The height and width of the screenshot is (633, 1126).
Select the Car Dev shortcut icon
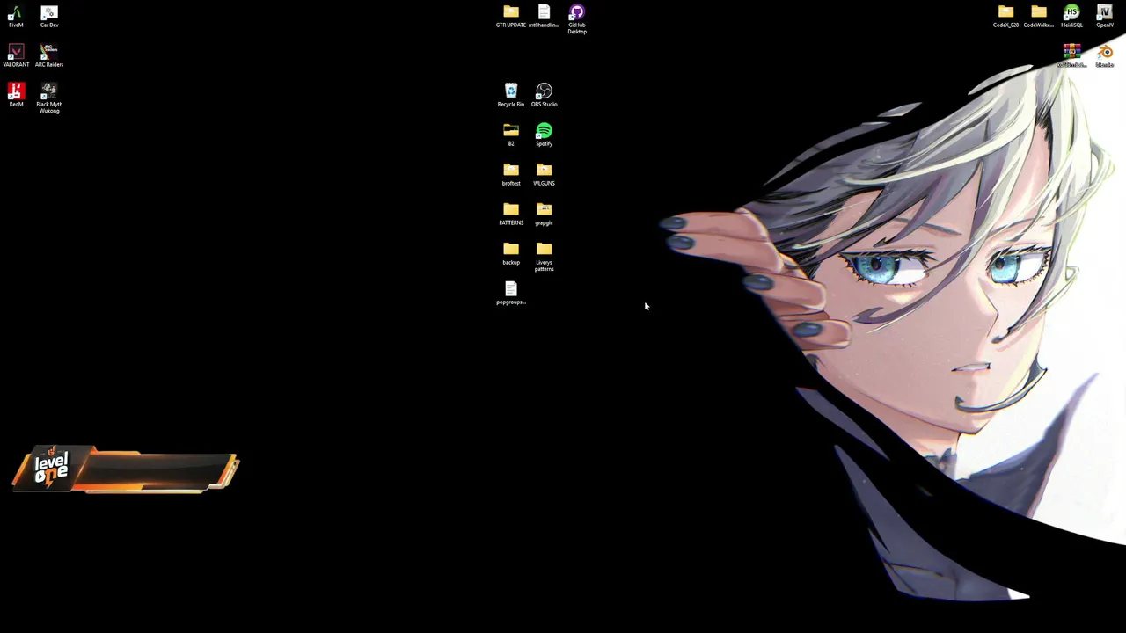coord(49,17)
